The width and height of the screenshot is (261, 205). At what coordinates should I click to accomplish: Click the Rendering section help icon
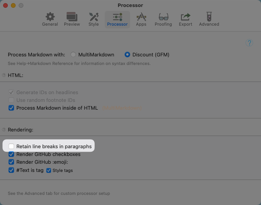[4, 130]
